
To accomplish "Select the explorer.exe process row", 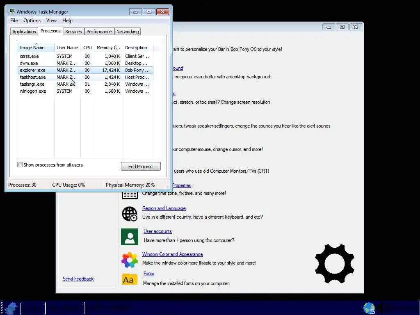I will point(85,70).
